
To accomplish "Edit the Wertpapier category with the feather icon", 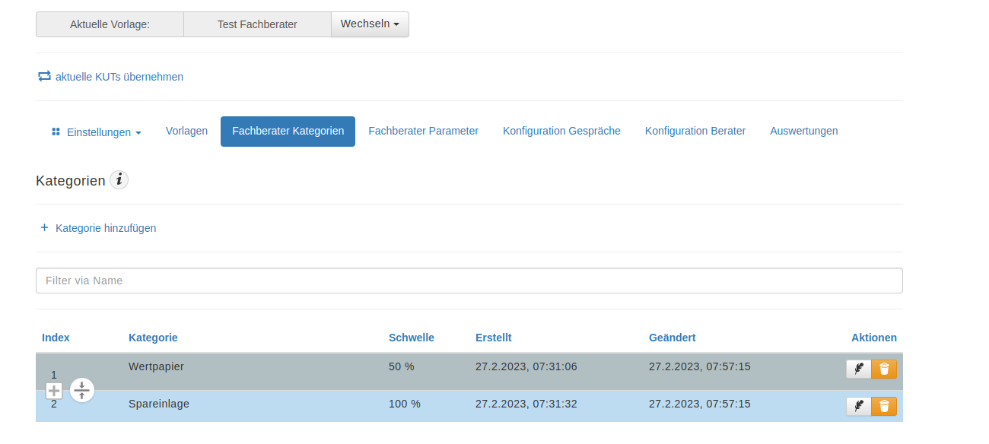I will coord(859,369).
